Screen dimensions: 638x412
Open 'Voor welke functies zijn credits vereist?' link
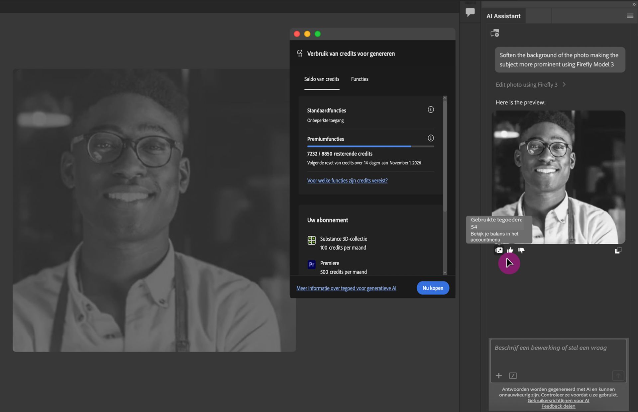point(347,181)
